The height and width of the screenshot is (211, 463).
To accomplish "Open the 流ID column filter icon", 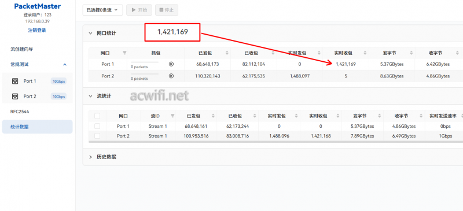I will tap(172, 116).
